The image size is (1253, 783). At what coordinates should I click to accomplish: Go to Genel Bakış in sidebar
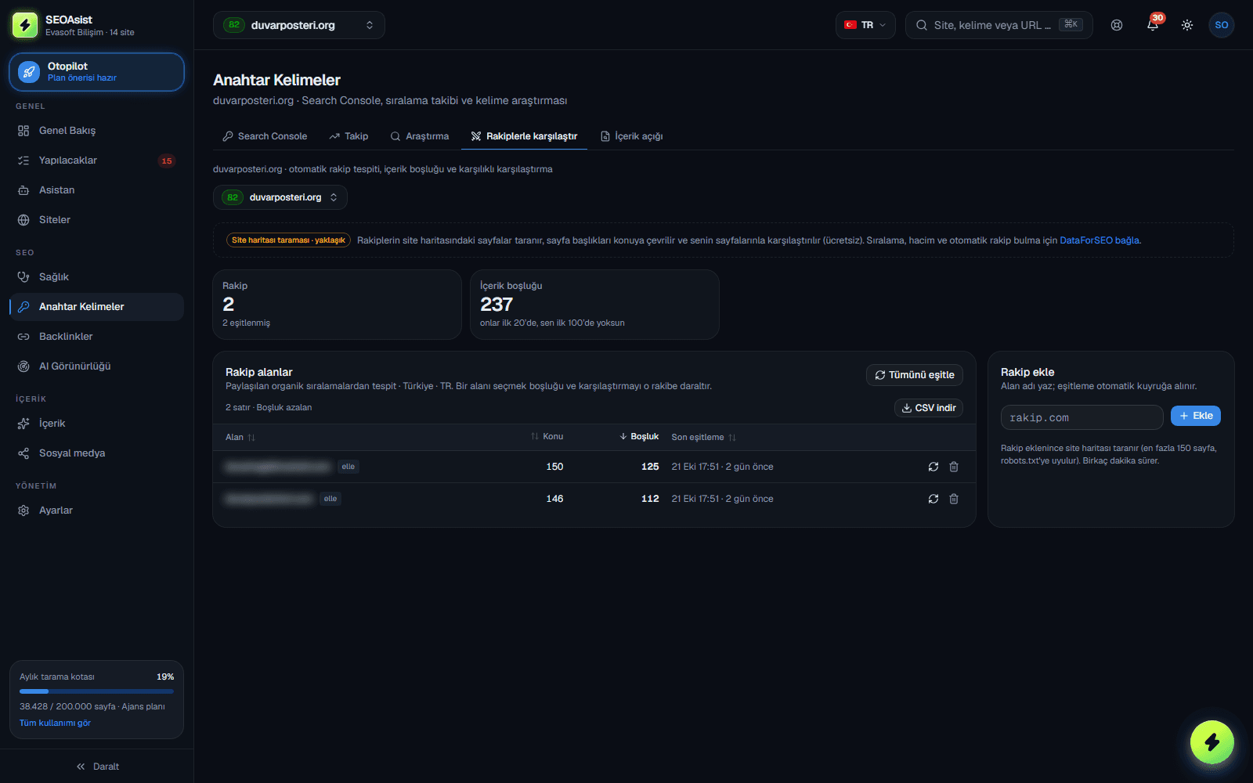97,131
